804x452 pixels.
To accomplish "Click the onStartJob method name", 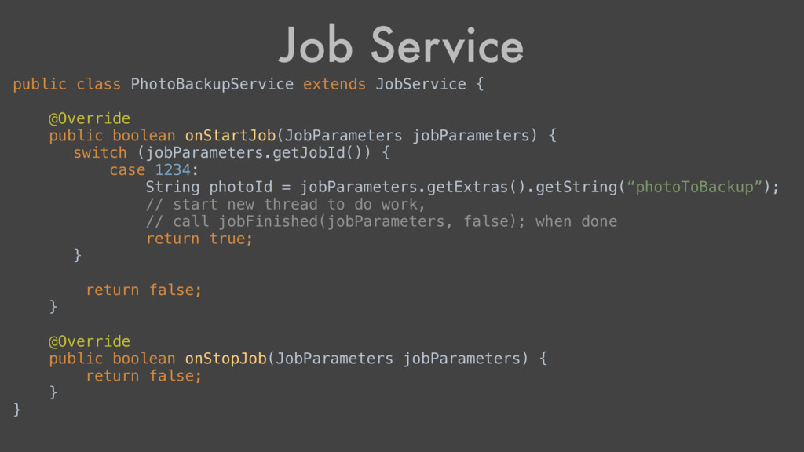I will (x=230, y=135).
